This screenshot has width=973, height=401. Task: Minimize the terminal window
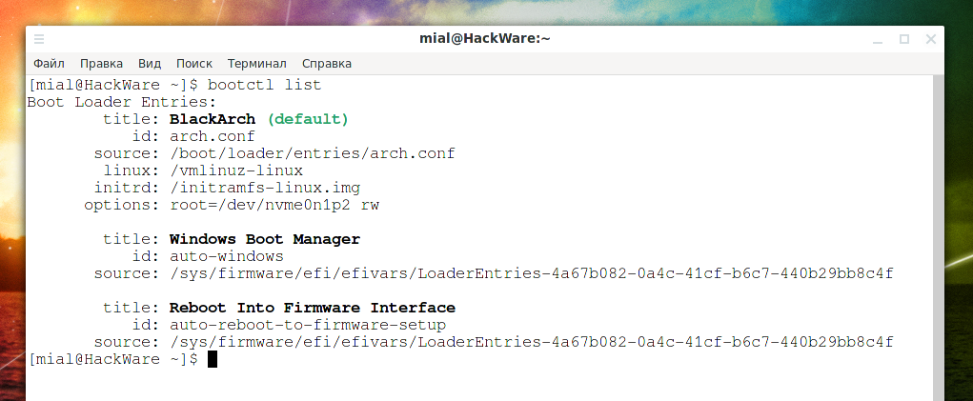coord(878,40)
